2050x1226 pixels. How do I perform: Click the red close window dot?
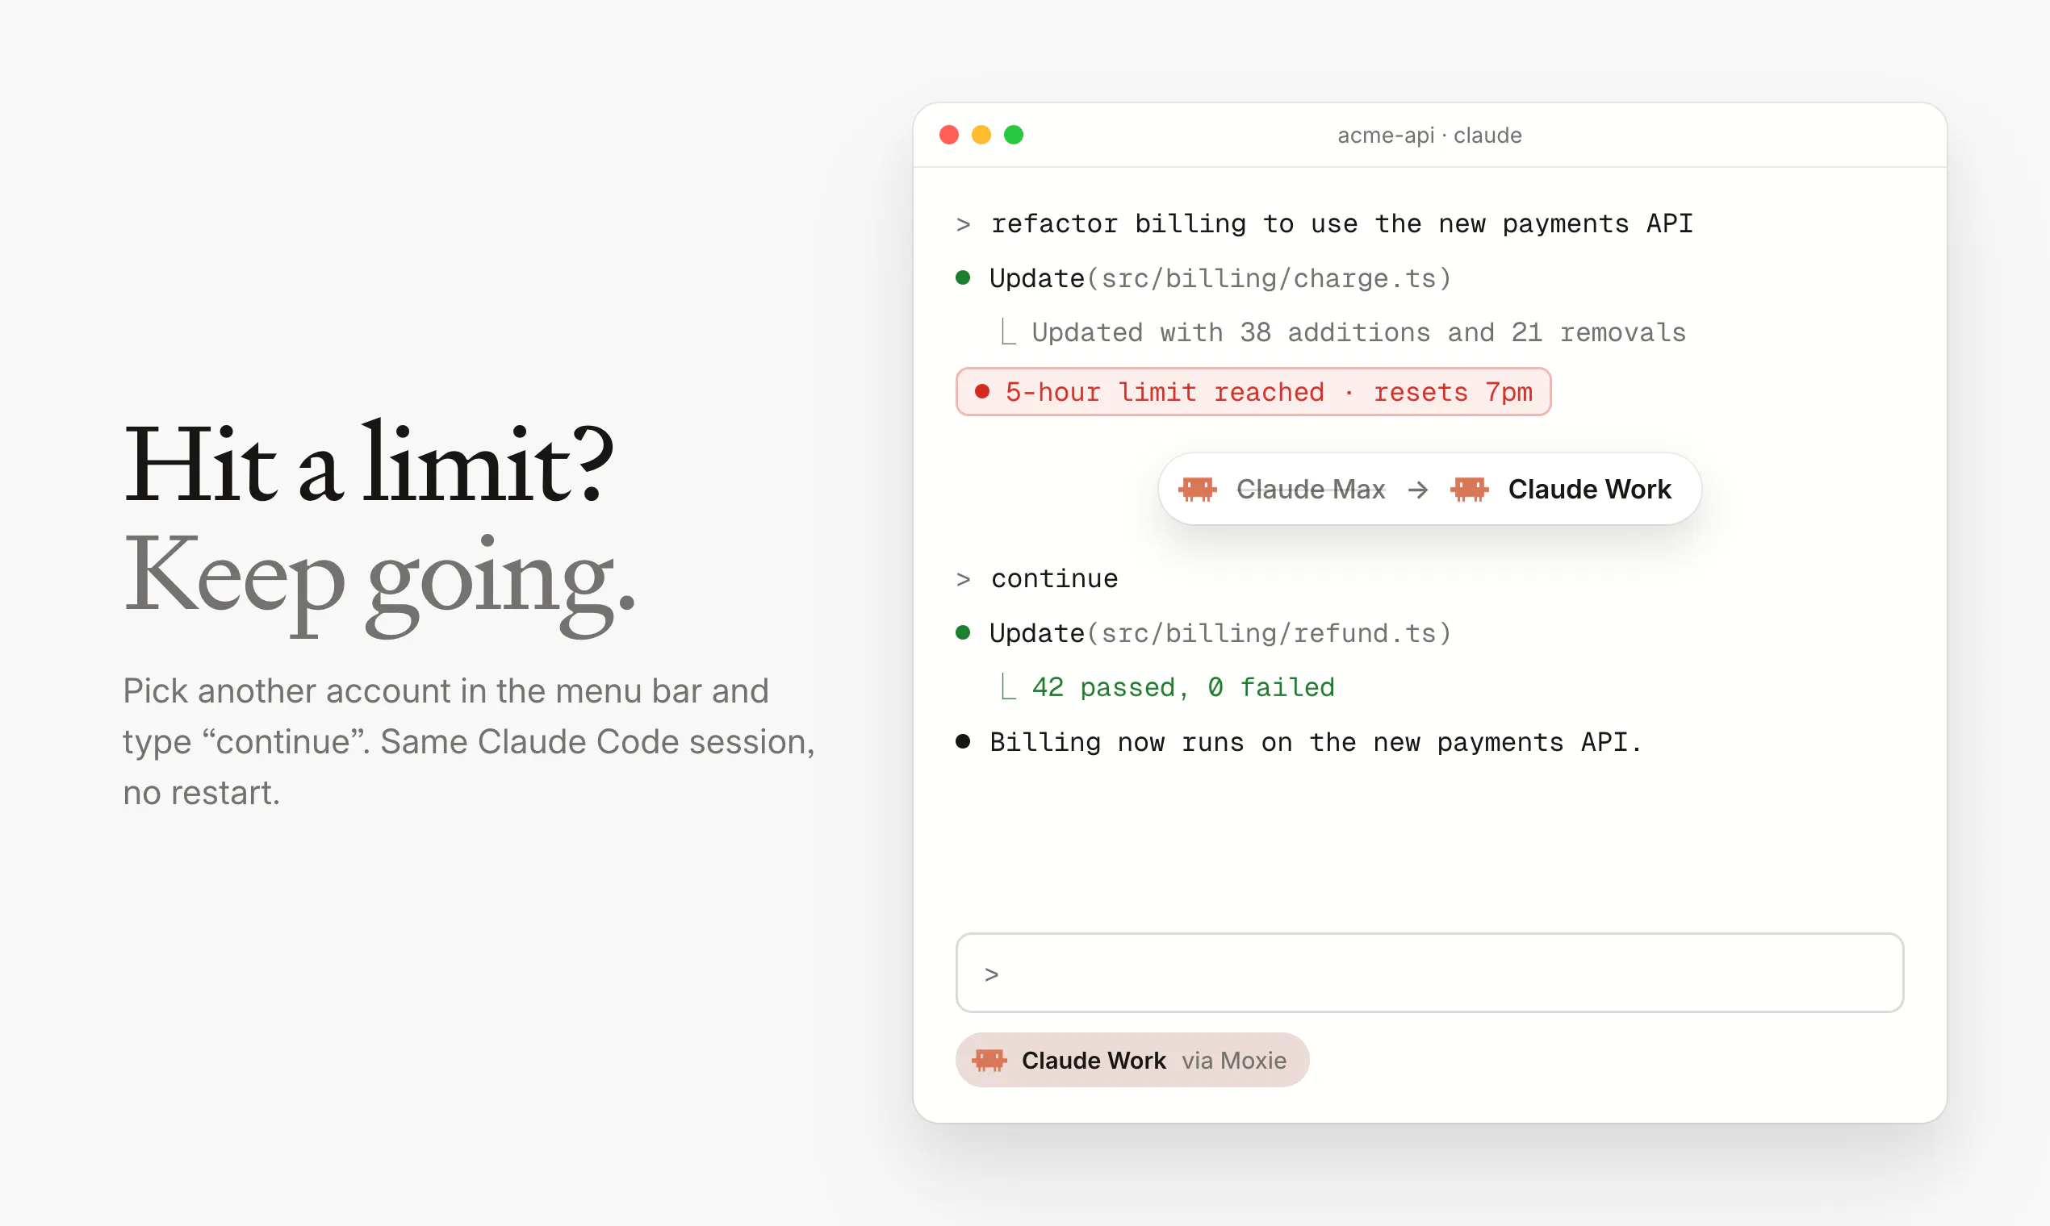pos(949,135)
